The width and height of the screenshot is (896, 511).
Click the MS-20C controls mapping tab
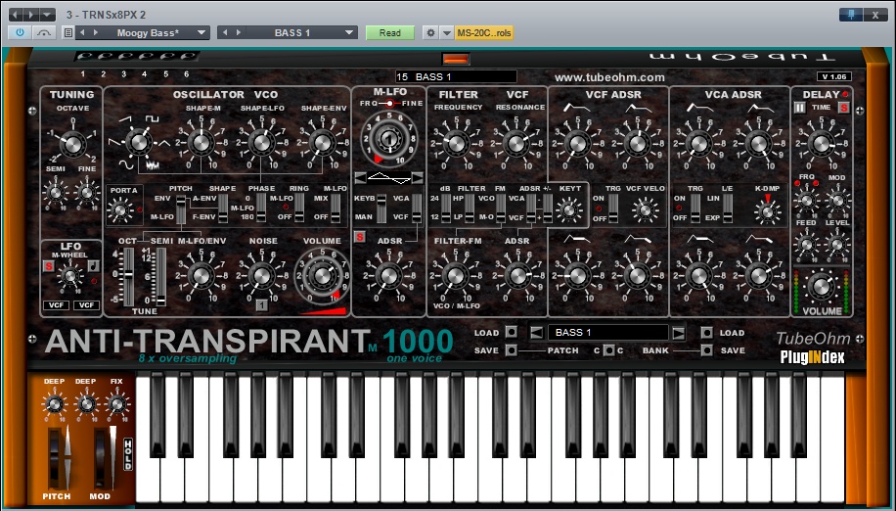pos(484,32)
